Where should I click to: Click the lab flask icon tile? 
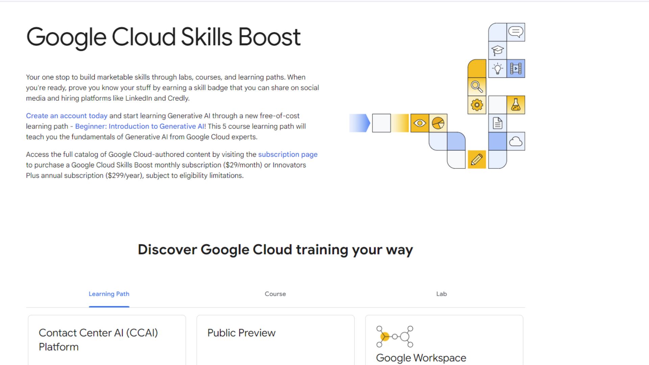[516, 105]
